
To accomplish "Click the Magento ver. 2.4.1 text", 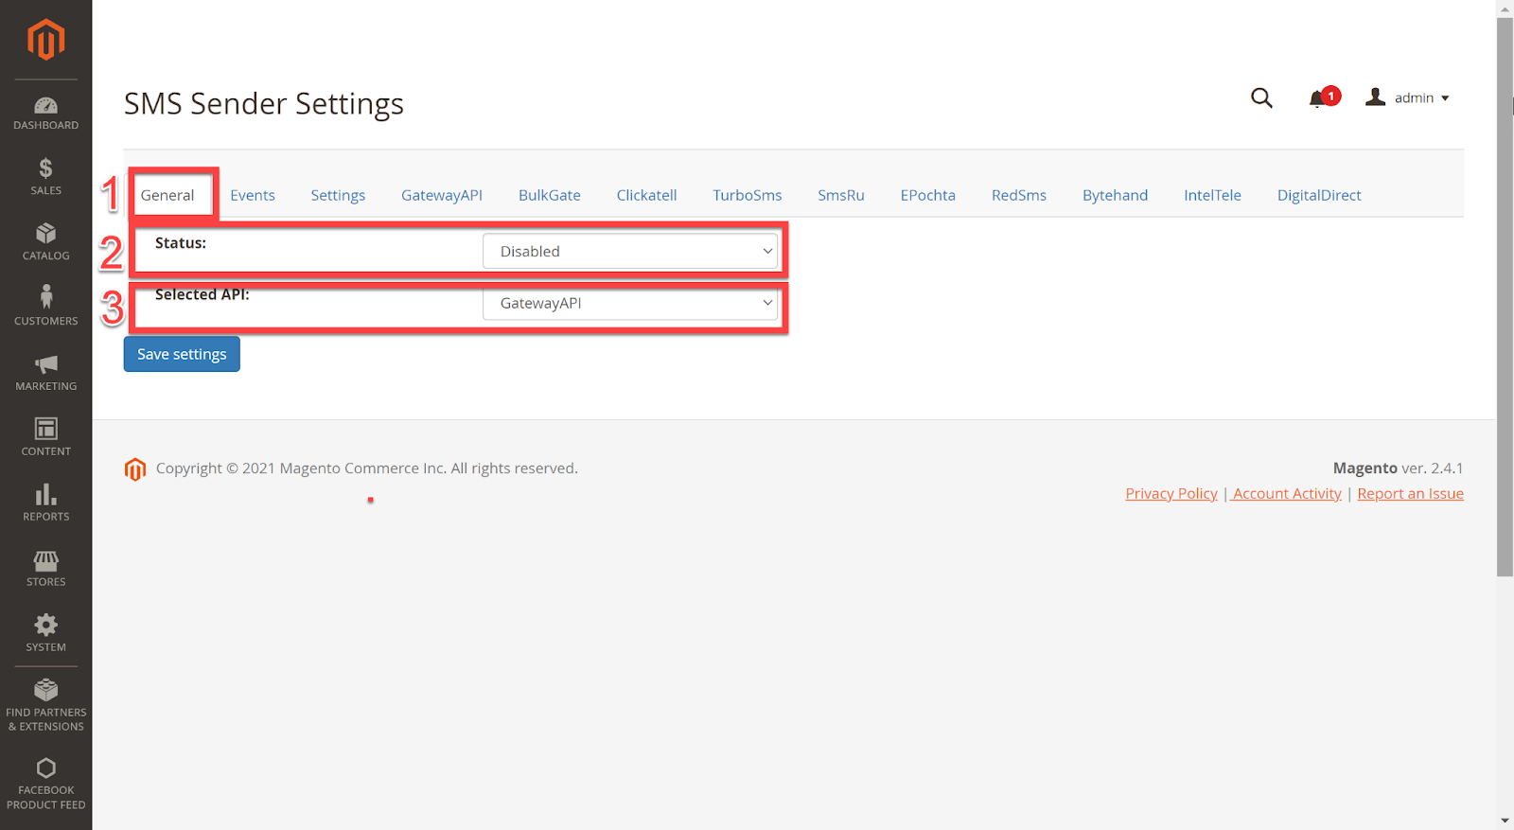I will 1398,468.
